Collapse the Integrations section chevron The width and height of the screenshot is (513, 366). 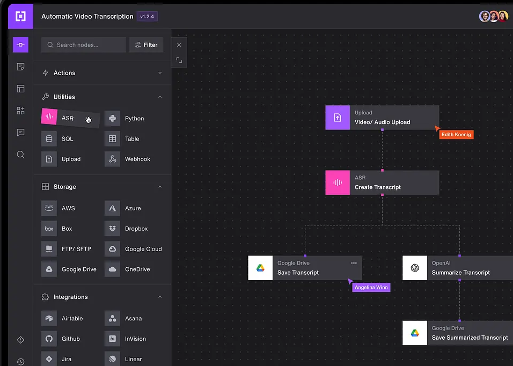click(x=160, y=297)
